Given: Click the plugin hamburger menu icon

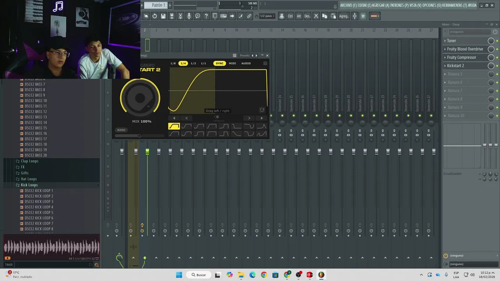Looking at the screenshot, I should [265, 63].
